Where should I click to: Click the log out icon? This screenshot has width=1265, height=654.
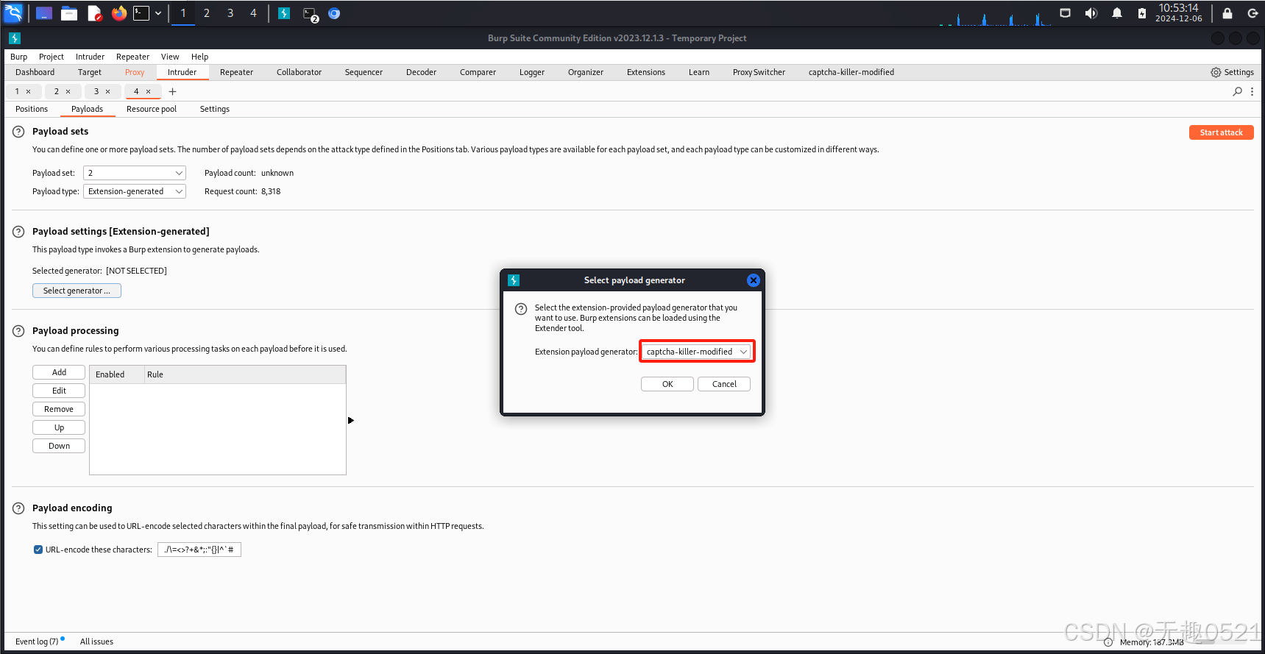pyautogui.click(x=1252, y=13)
